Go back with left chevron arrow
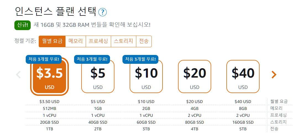 pyautogui.click(x=18, y=75)
